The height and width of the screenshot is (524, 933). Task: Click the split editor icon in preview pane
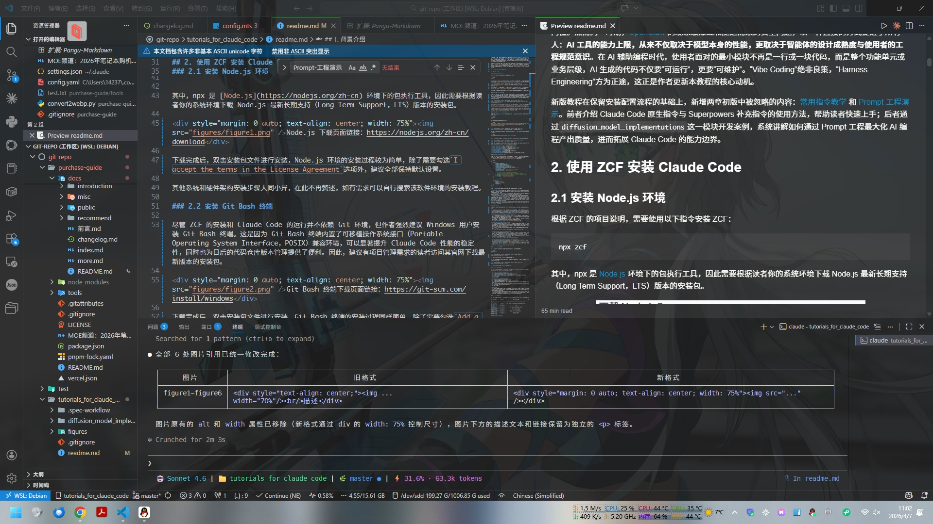[909, 26]
